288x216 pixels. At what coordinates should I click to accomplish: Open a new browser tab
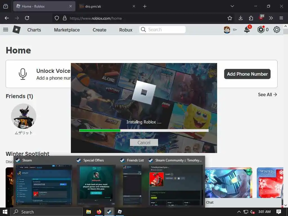point(145,6)
